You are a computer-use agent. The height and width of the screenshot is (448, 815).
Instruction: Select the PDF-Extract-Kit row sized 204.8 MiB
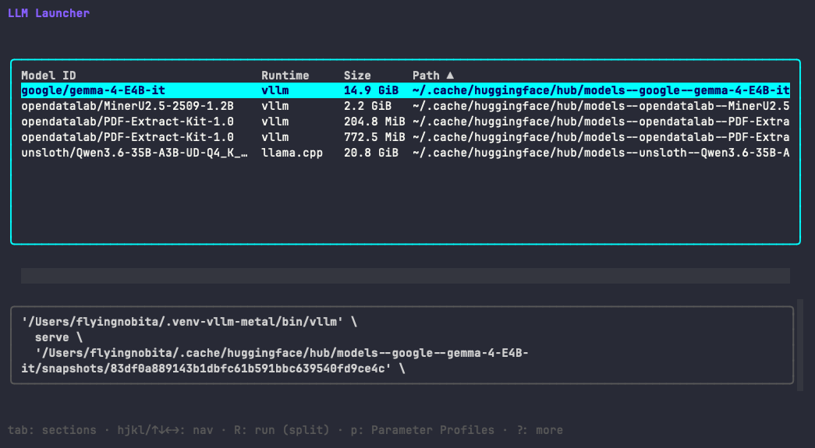tap(406, 122)
